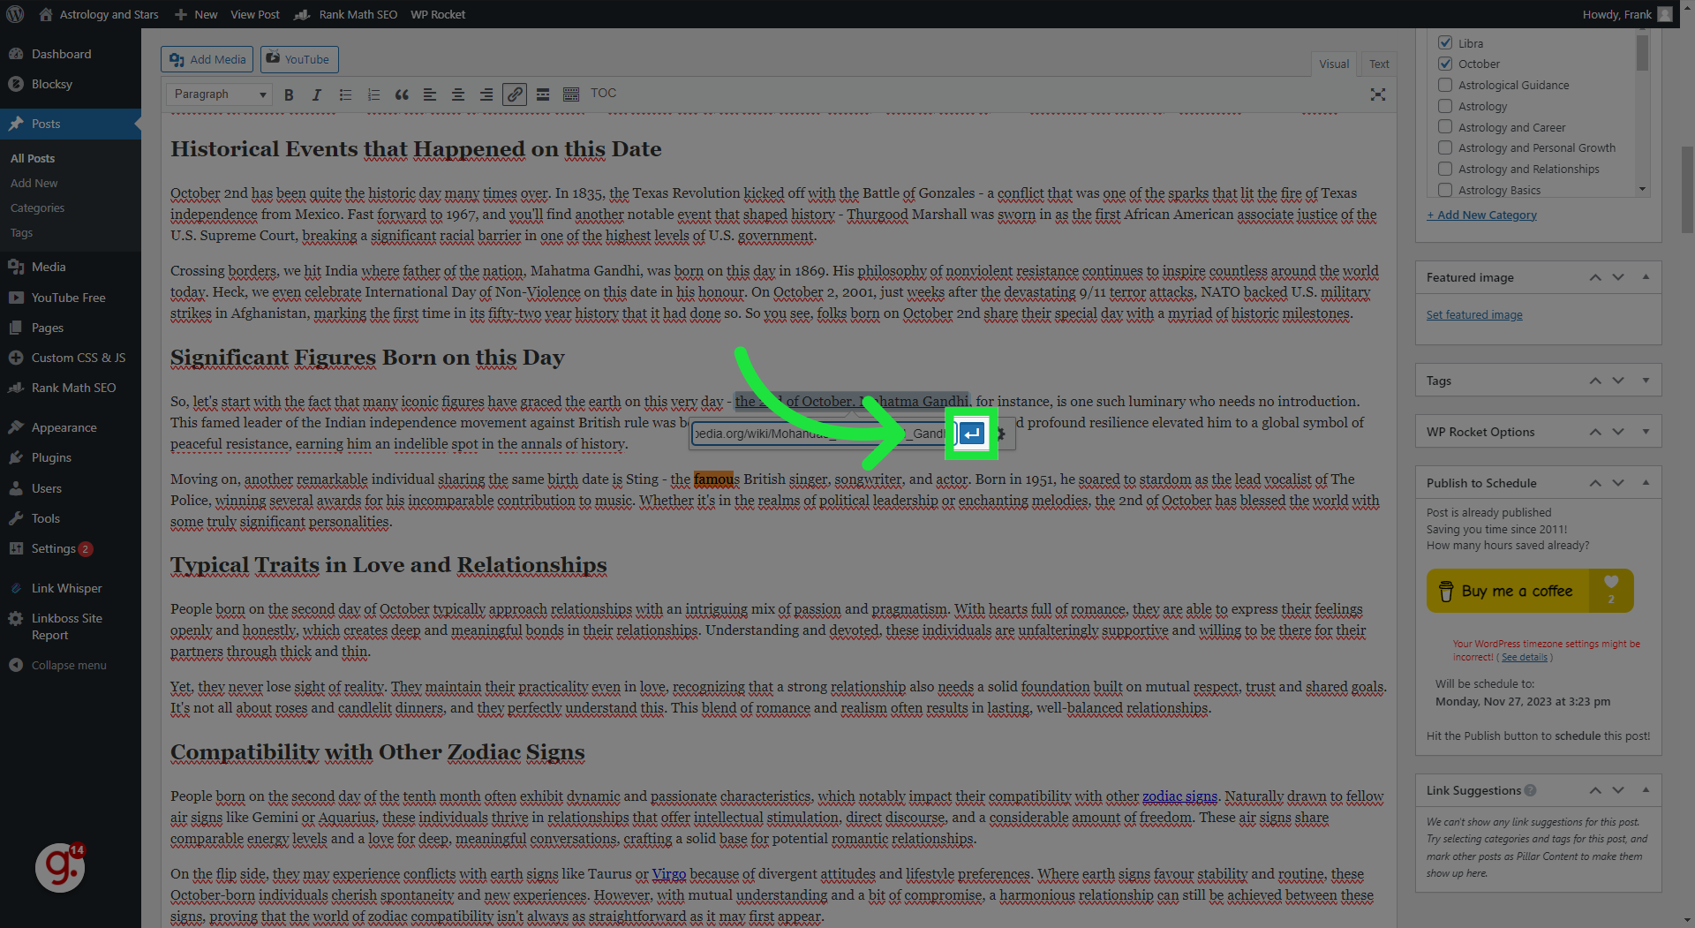Check Astrological Guidance category
Image resolution: width=1695 pixels, height=928 pixels.
(1445, 85)
